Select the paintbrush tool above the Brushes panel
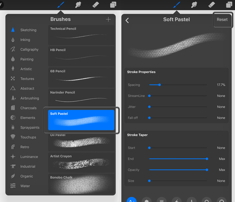 61,5
